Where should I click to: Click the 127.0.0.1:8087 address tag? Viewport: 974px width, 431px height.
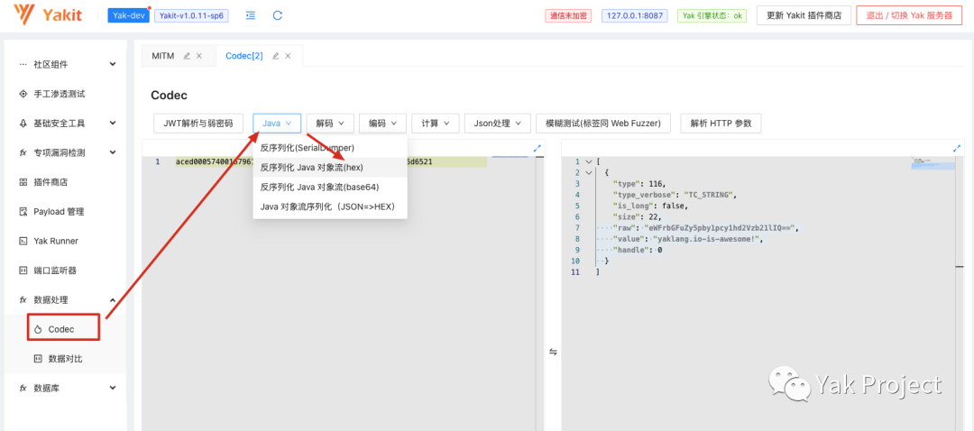[x=634, y=16]
